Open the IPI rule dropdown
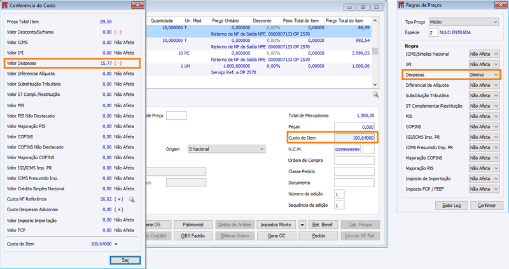Image resolution: width=509 pixels, height=269 pixels. [484, 65]
